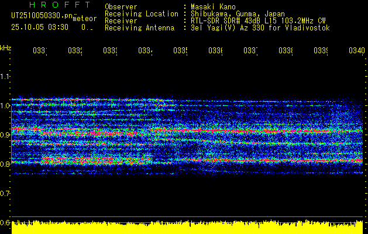The width and height of the screenshot is (368, 234).
Task: Click the 0.7 kHz axis label
Action: click(x=5, y=194)
